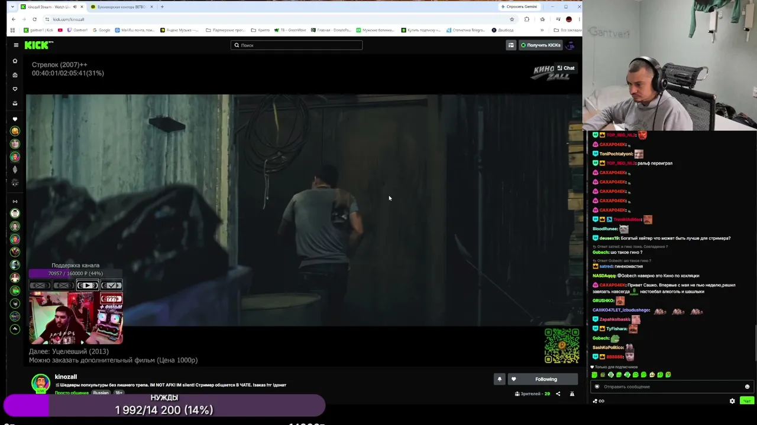
Task: Open the kinozall channel avatar
Action: tap(40, 382)
